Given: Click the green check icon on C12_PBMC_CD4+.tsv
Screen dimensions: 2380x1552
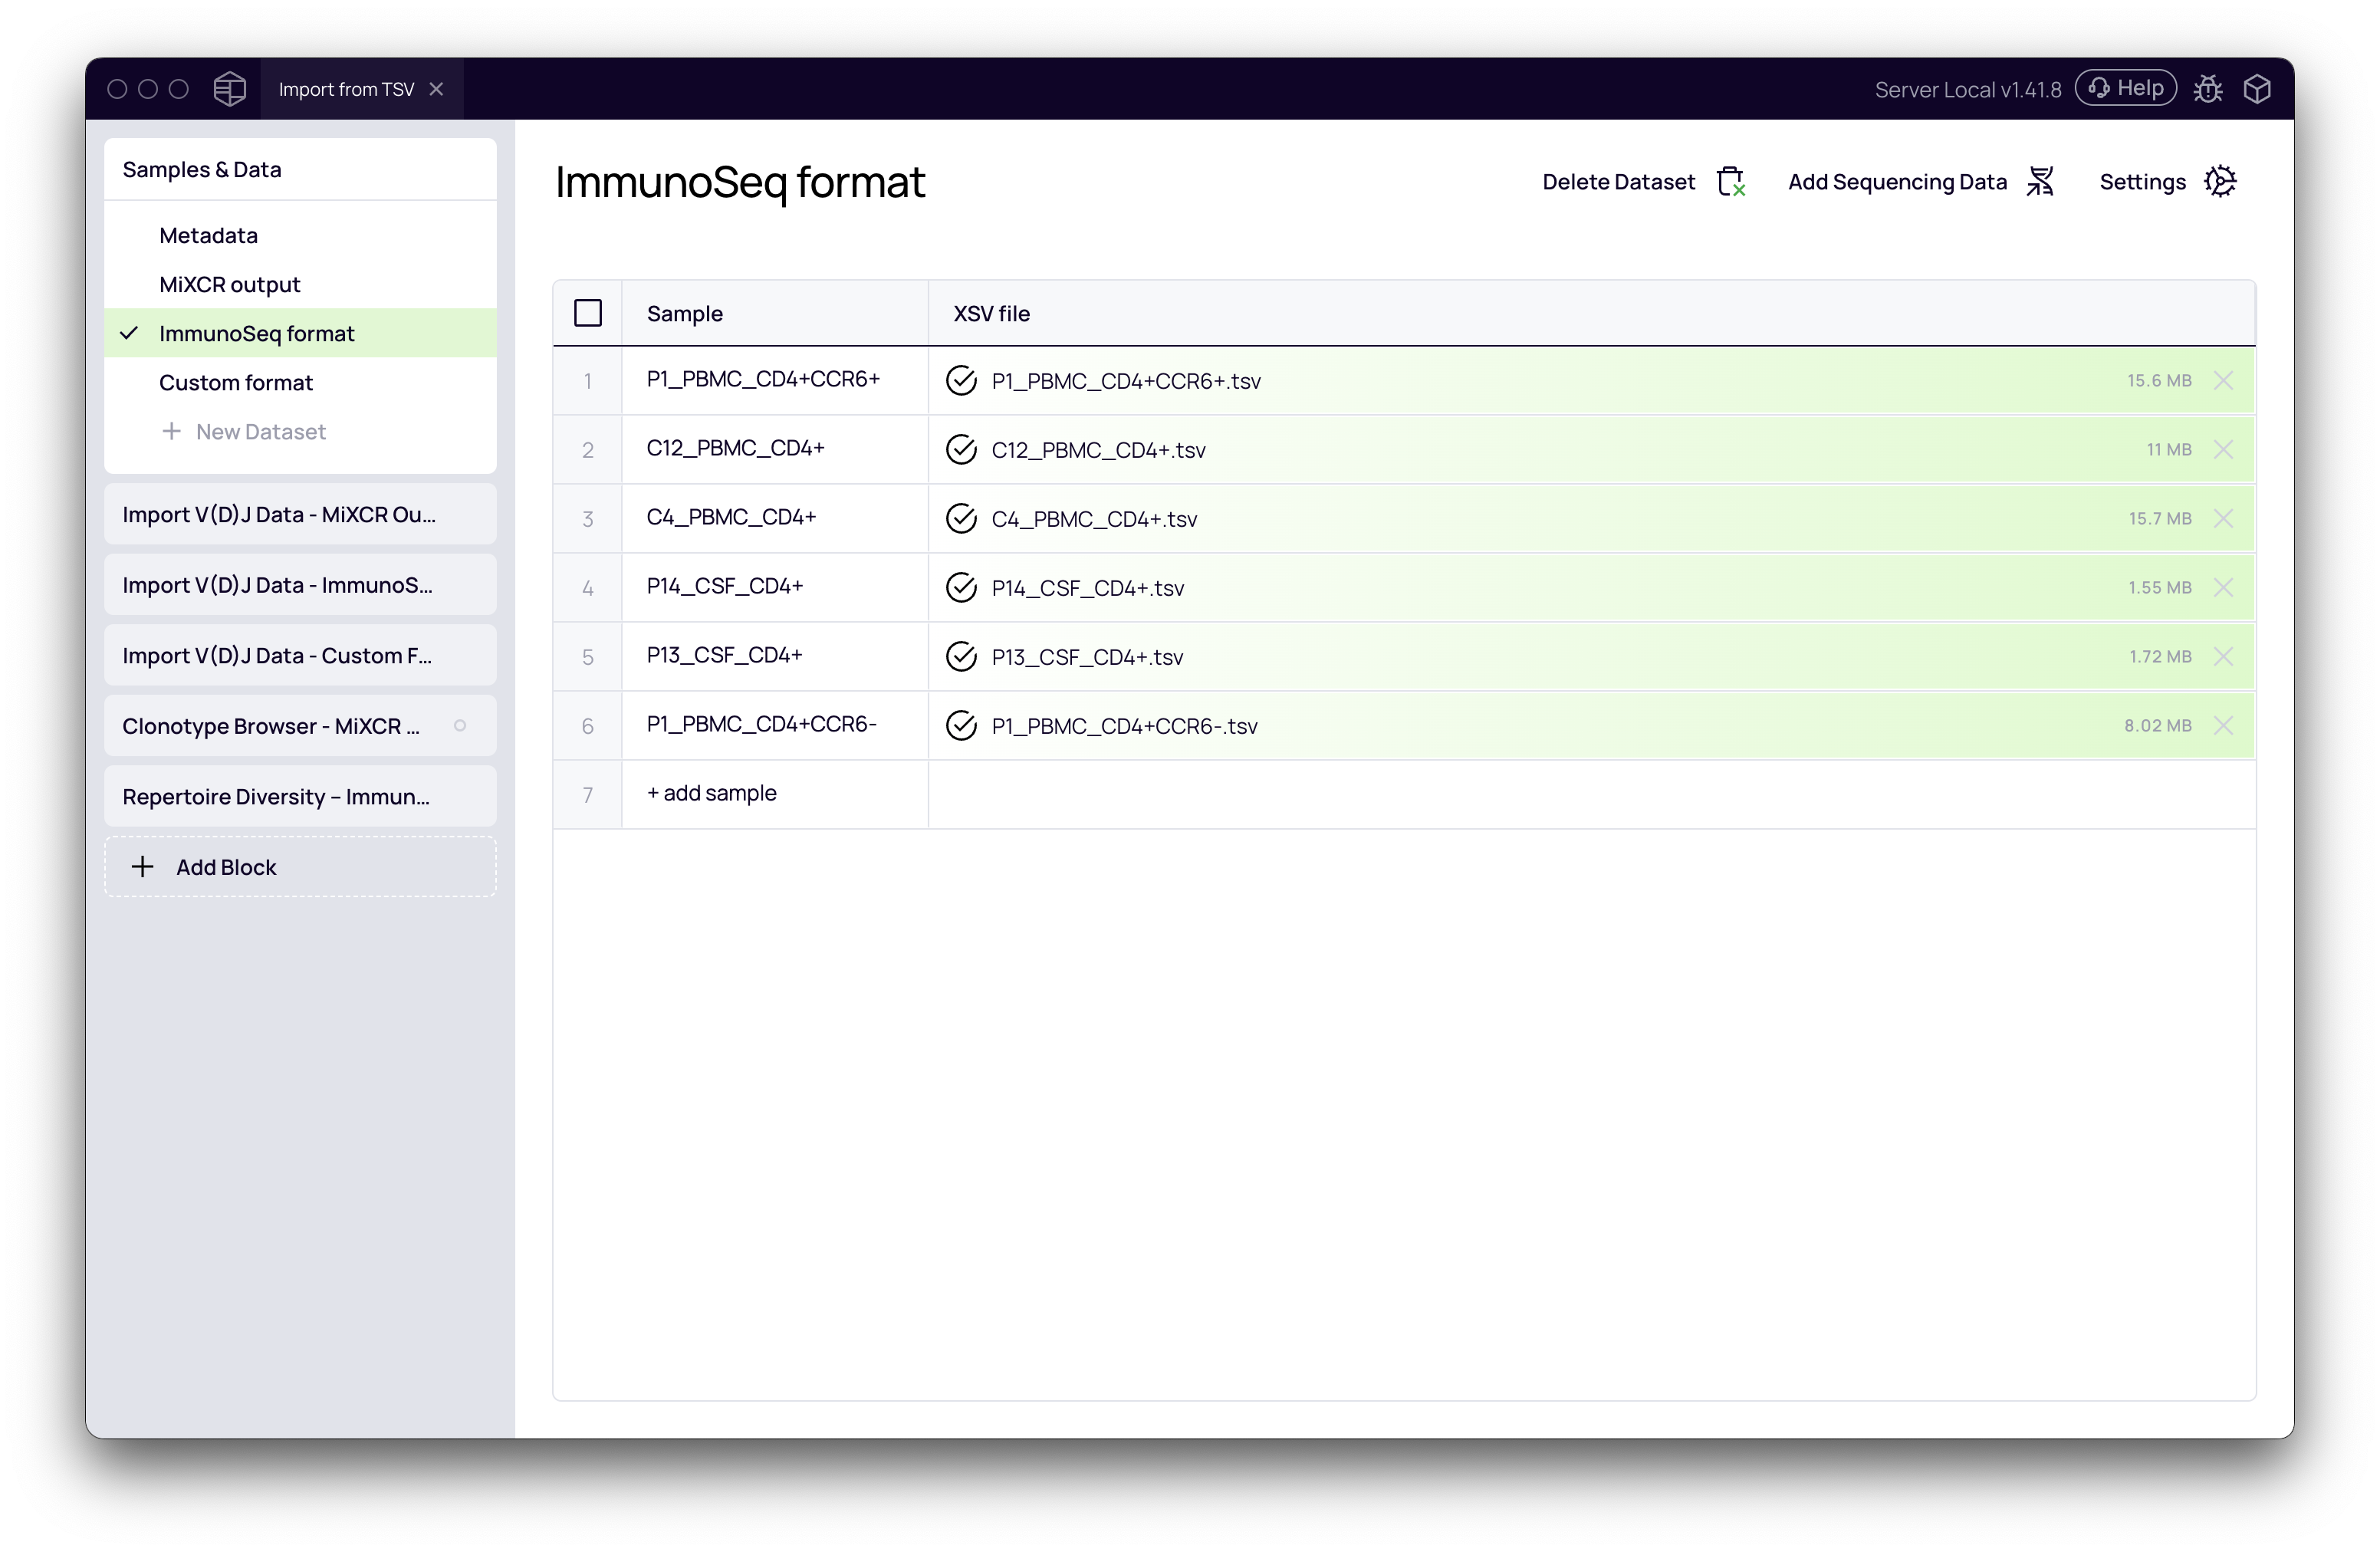Looking at the screenshot, I should click(960, 449).
